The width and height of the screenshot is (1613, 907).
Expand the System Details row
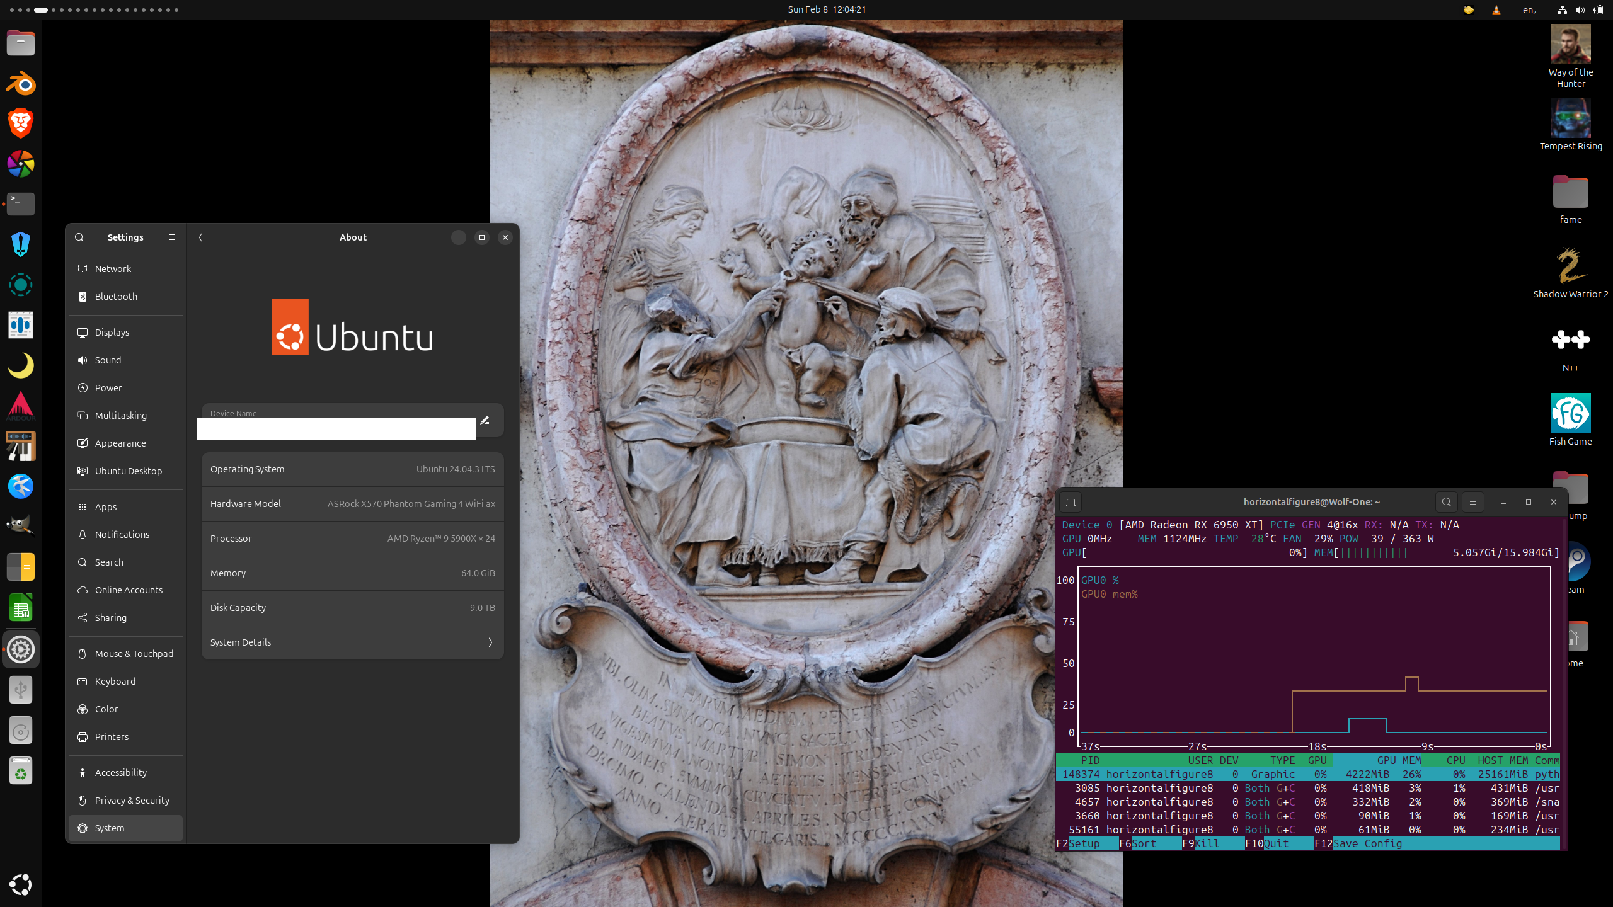pos(352,642)
